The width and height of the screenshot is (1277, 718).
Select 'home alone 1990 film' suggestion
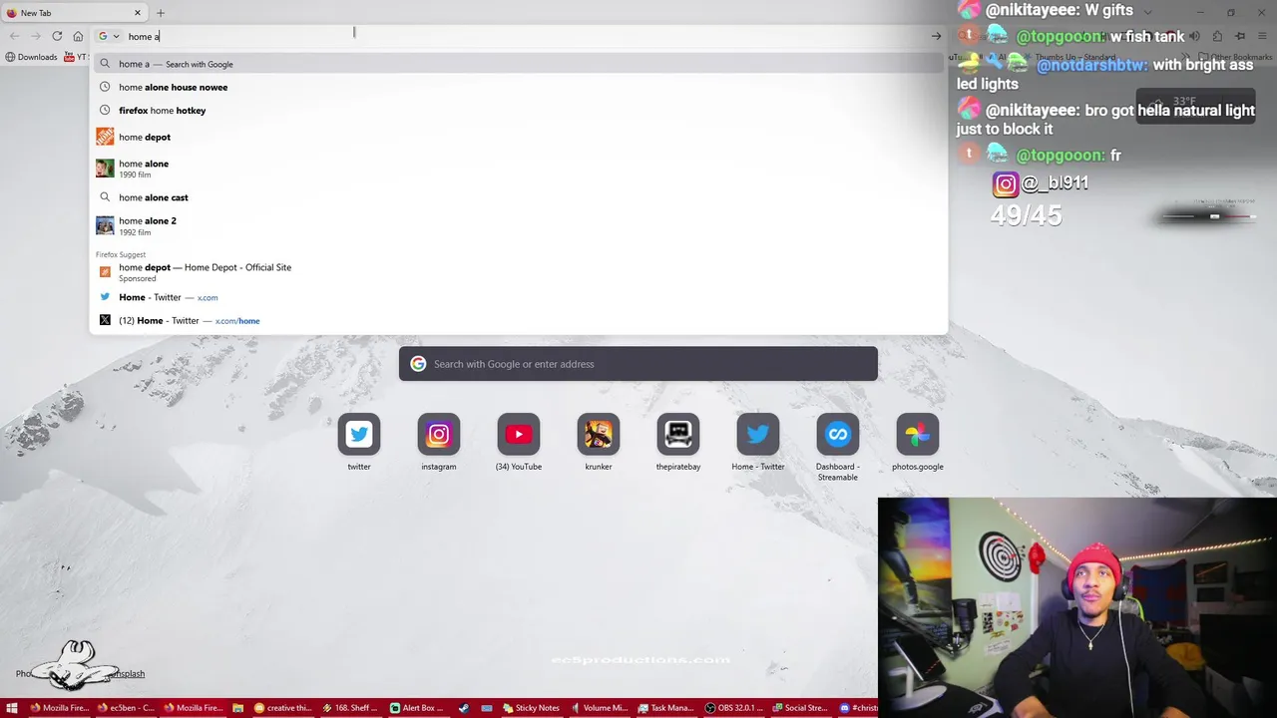(x=519, y=168)
